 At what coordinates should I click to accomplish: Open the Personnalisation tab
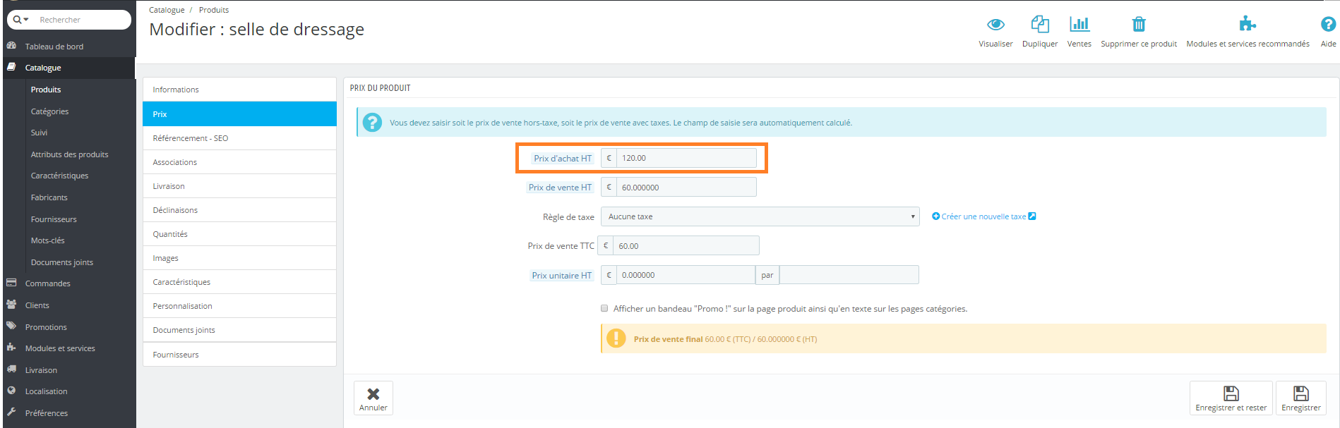[239, 306]
